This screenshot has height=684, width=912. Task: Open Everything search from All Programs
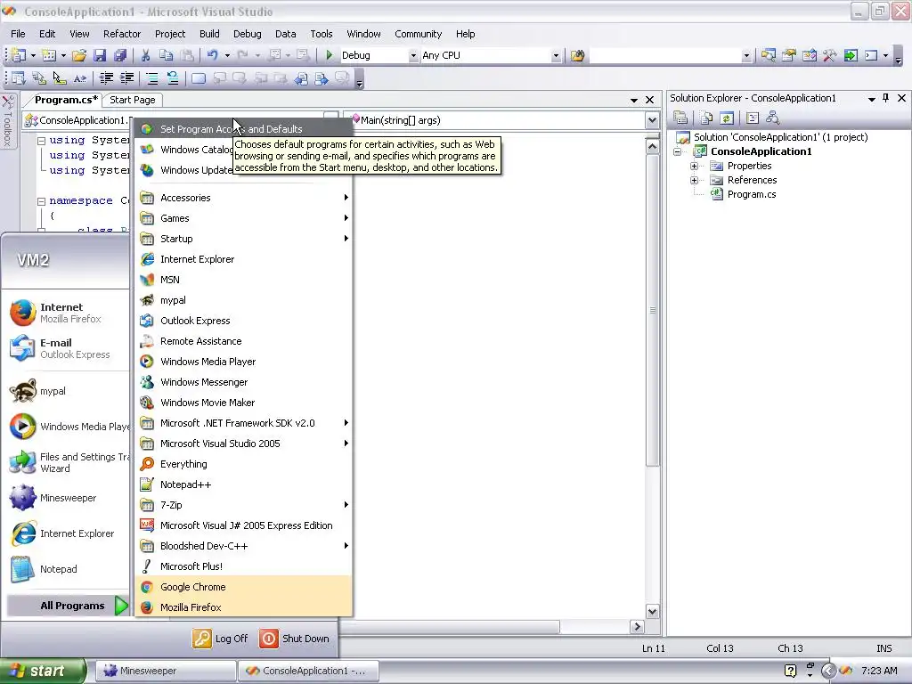244,464
